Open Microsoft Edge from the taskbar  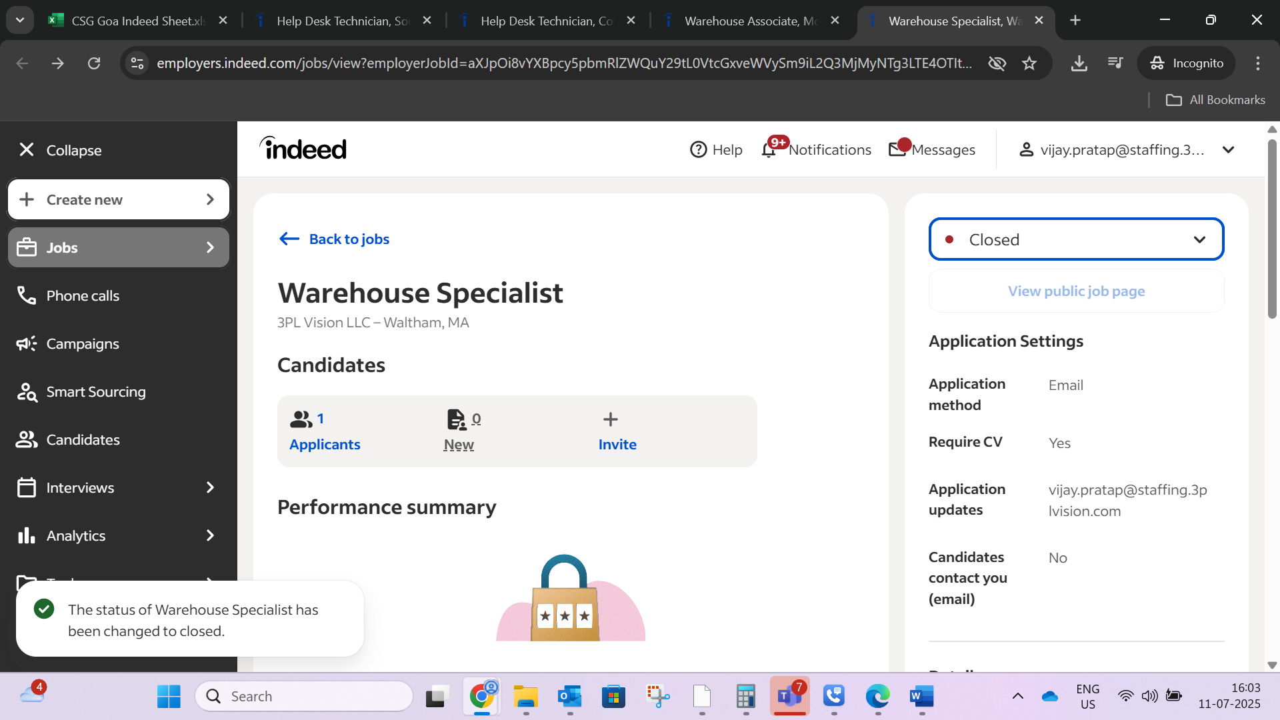(x=878, y=696)
